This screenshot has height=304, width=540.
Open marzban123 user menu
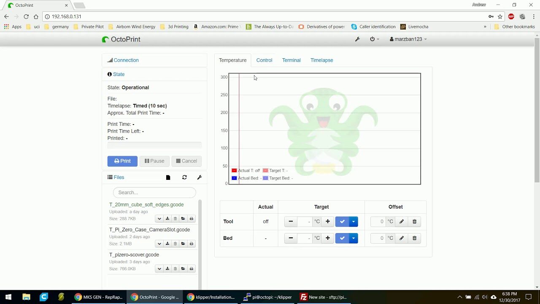click(408, 39)
